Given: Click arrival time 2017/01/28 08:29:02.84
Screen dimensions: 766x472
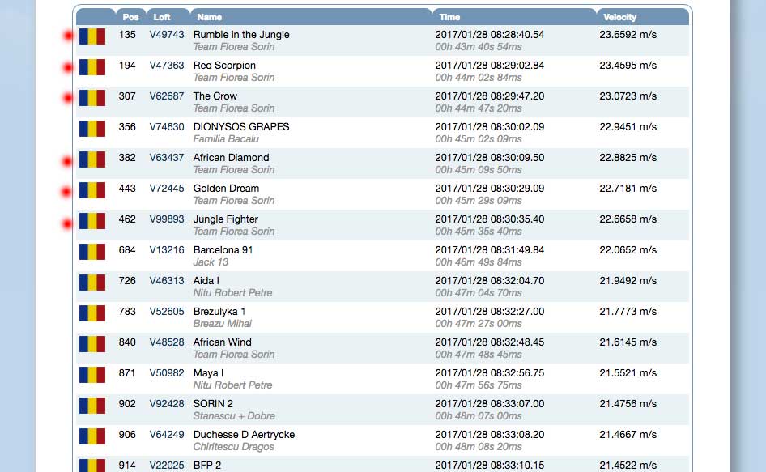Looking at the screenshot, I should tap(490, 66).
